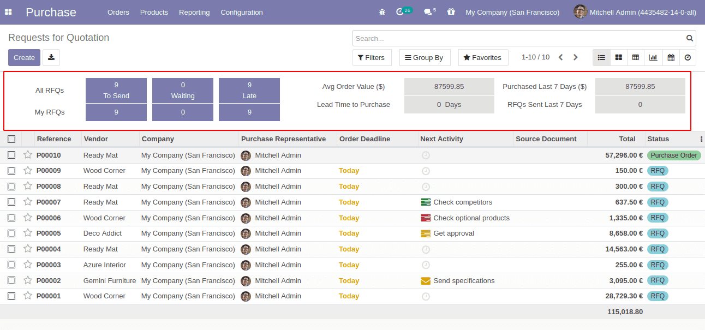This screenshot has width=705, height=330.
Task: Click the debug bug icon
Action: click(x=382, y=12)
